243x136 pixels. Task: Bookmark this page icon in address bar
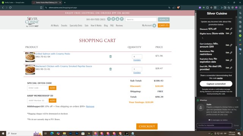pyautogui.click(x=41, y=8)
